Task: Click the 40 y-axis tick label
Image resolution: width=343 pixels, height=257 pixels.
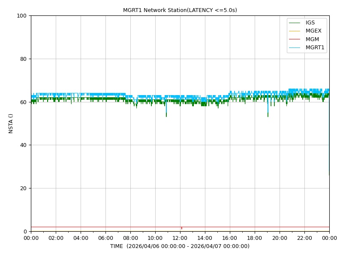Action: coord(24,145)
